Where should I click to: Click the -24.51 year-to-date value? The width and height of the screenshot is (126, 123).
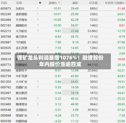(120, 14)
